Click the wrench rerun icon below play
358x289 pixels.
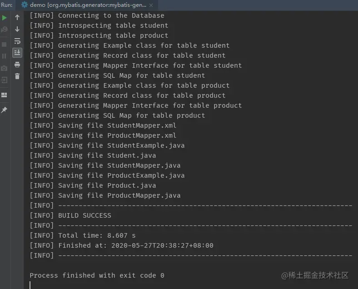(x=4, y=29)
